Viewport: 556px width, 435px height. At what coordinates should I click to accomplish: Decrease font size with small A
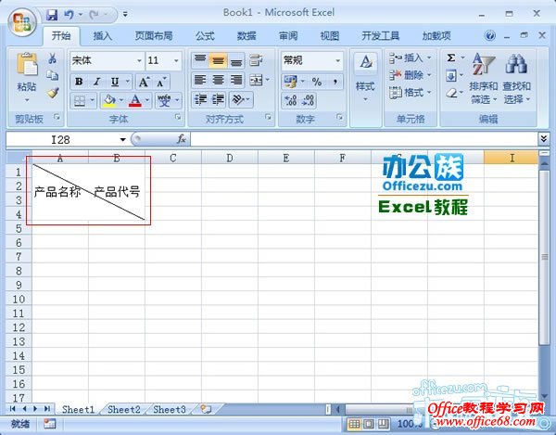pos(161,82)
